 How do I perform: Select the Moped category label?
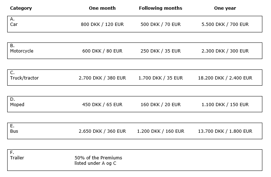coord(17,105)
